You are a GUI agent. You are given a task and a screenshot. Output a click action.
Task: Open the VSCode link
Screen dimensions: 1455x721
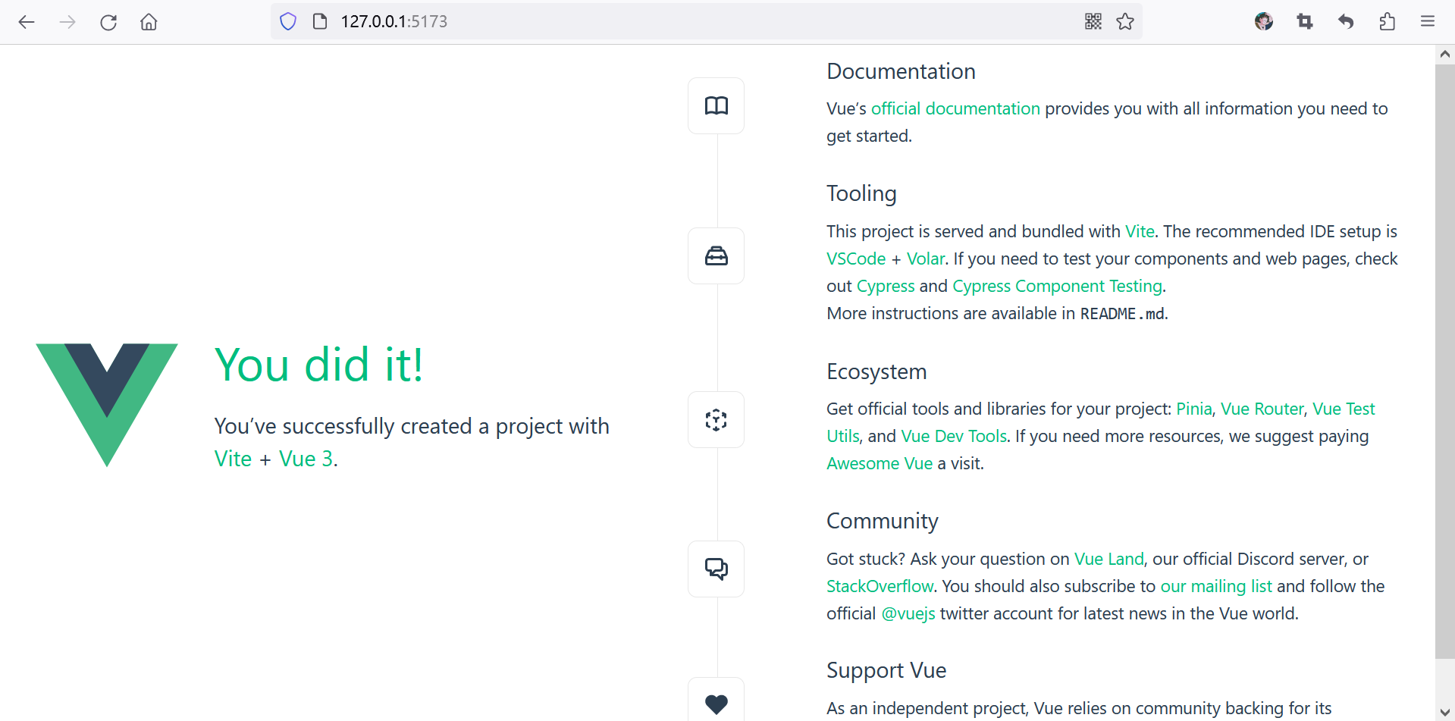856,259
